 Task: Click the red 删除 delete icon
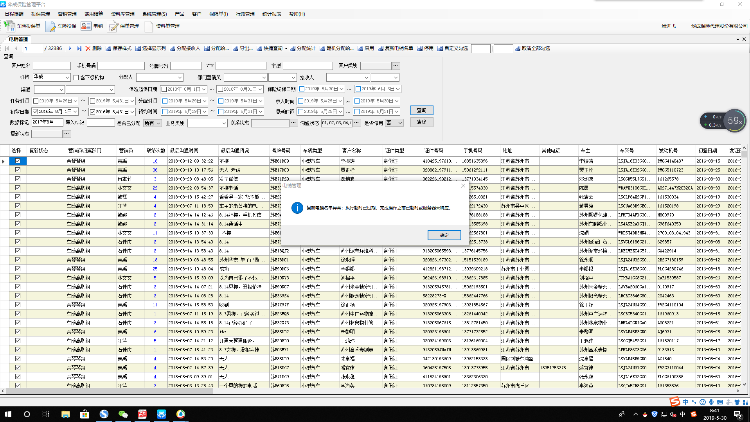tap(88, 48)
